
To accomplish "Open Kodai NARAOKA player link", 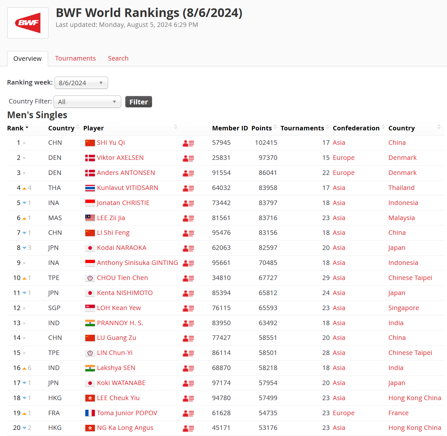I will pyautogui.click(x=122, y=248).
